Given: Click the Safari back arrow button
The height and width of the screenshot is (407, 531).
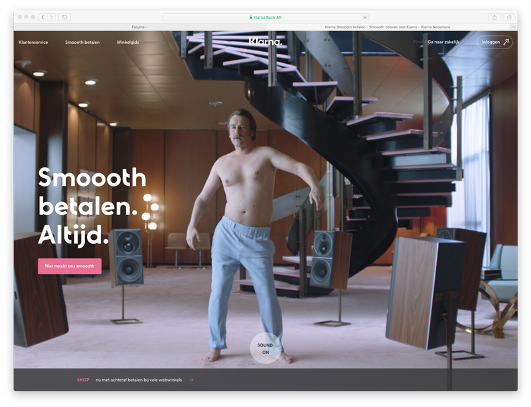Looking at the screenshot, I should (x=42, y=17).
